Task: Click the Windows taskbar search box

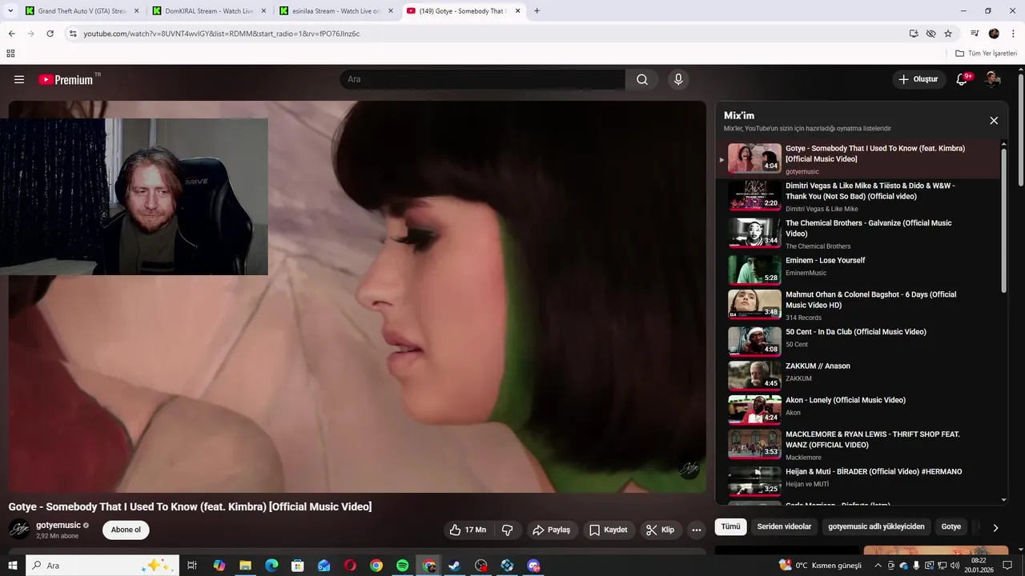Action: tap(102, 566)
